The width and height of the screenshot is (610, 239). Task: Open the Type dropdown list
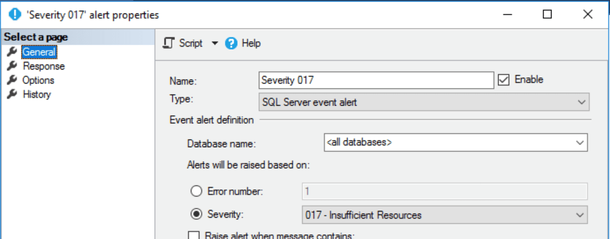581,103
